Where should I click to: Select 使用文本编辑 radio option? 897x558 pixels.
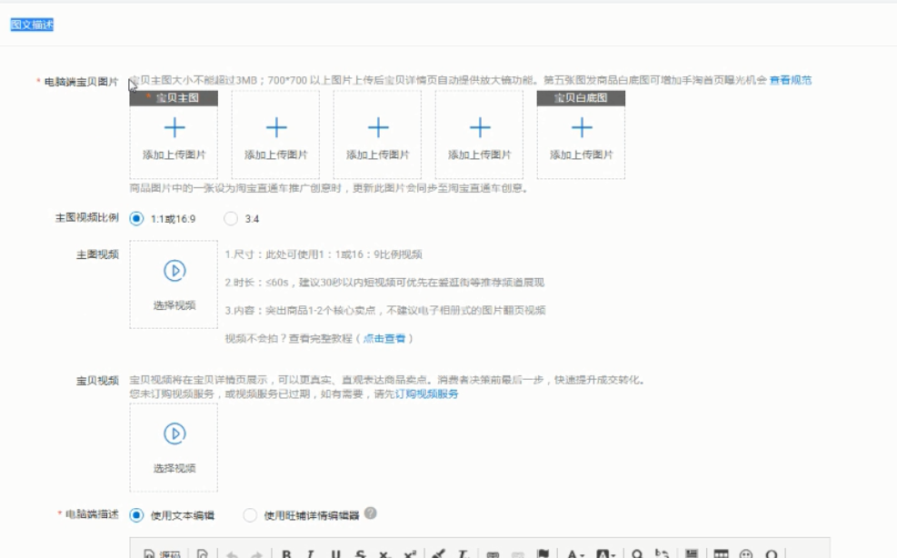(x=137, y=515)
